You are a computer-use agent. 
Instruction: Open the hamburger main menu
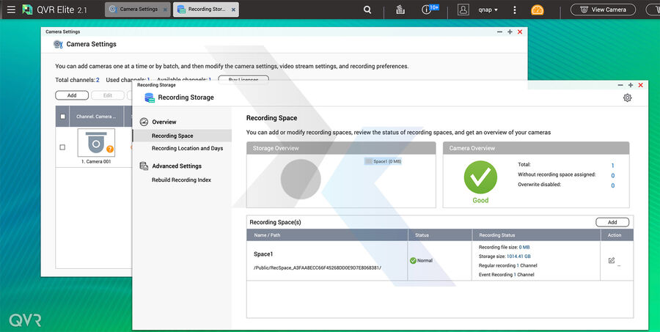(x=11, y=10)
